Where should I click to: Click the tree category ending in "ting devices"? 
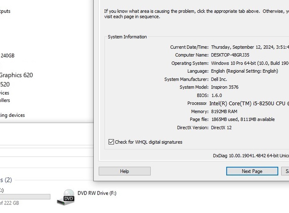click(x=12, y=115)
